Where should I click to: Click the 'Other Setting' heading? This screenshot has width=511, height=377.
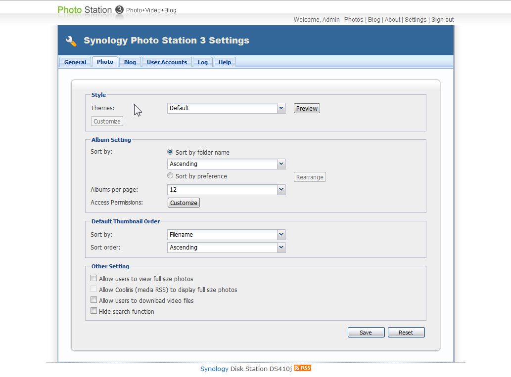click(x=110, y=266)
